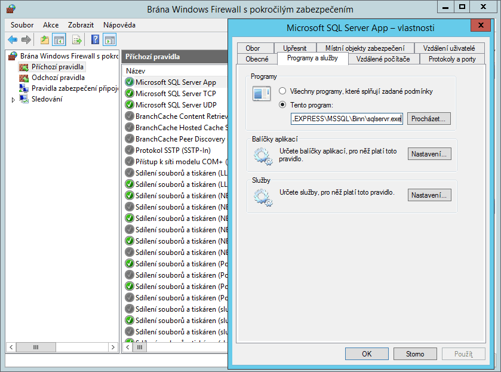Image resolution: width=501 pixels, height=372 pixels.
Task: Open Help via the blue question mark icon
Action: (95, 39)
